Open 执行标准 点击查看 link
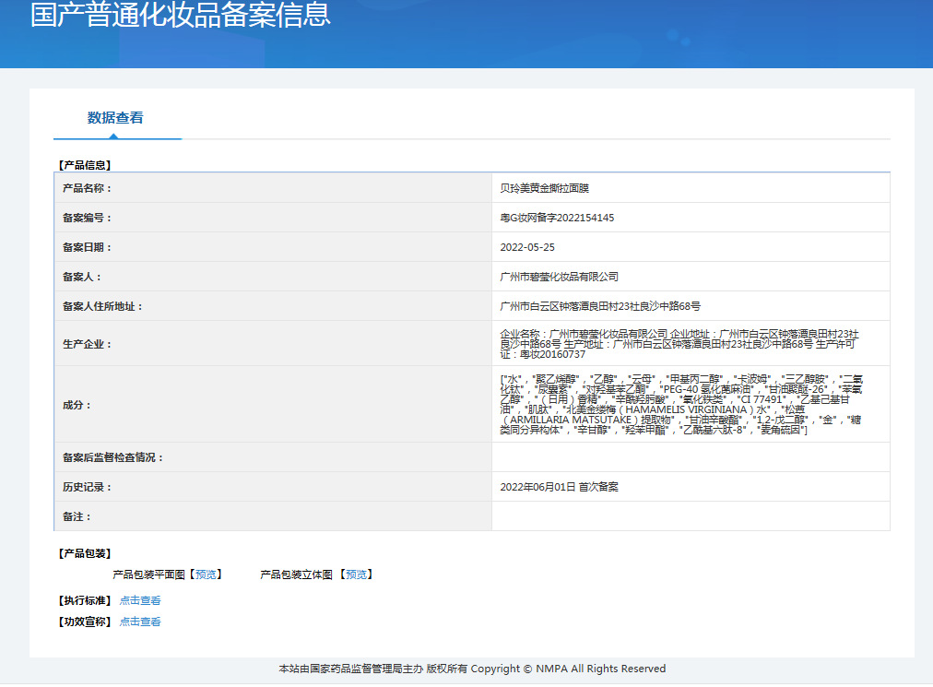Image resolution: width=933 pixels, height=687 pixels. 140,600
